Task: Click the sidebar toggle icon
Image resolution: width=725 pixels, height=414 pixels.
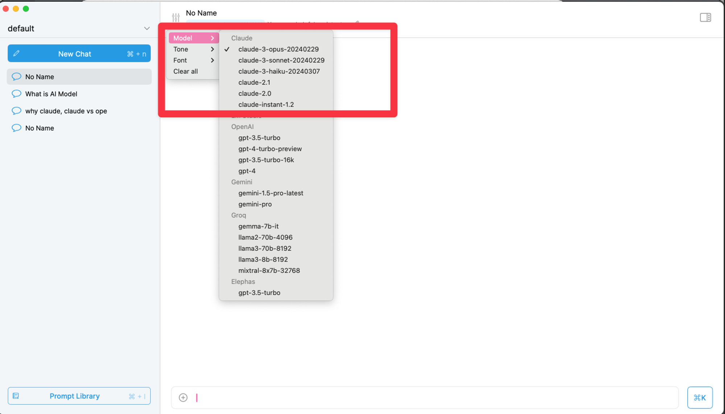Action: (705, 17)
